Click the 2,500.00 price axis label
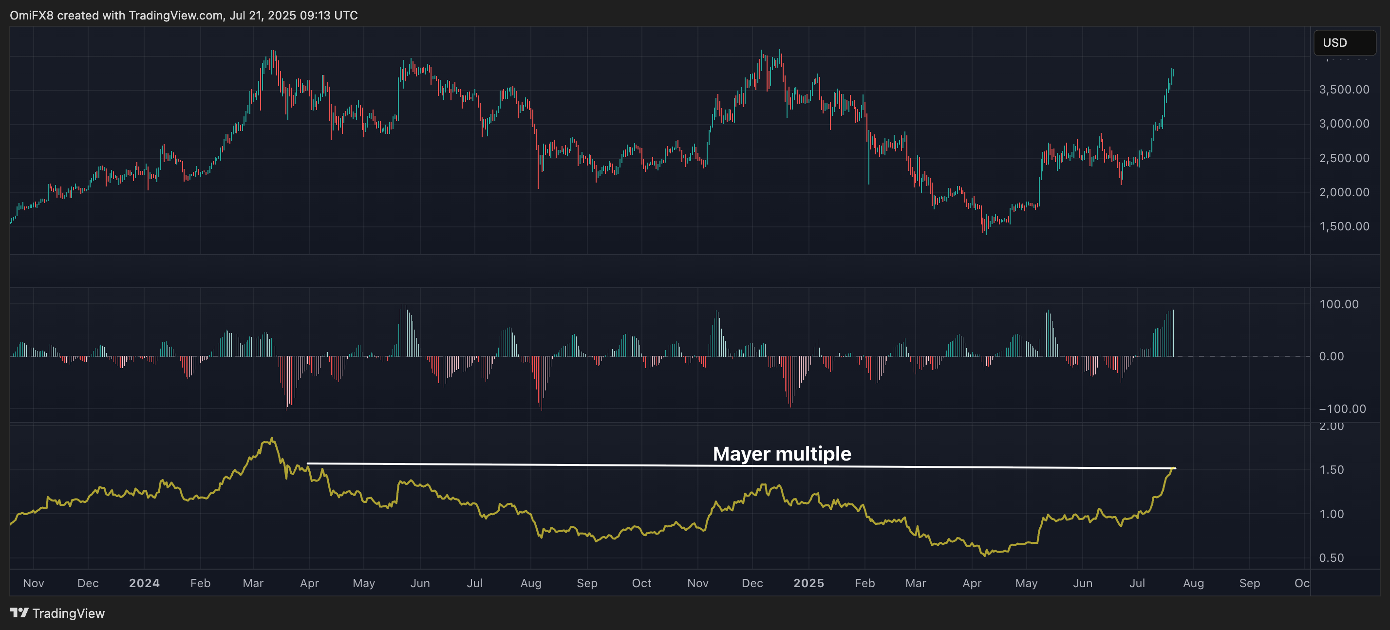 click(x=1344, y=158)
